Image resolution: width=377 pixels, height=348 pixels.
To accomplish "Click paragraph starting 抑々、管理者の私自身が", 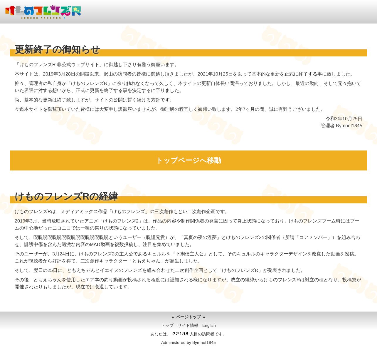I will point(188,87).
